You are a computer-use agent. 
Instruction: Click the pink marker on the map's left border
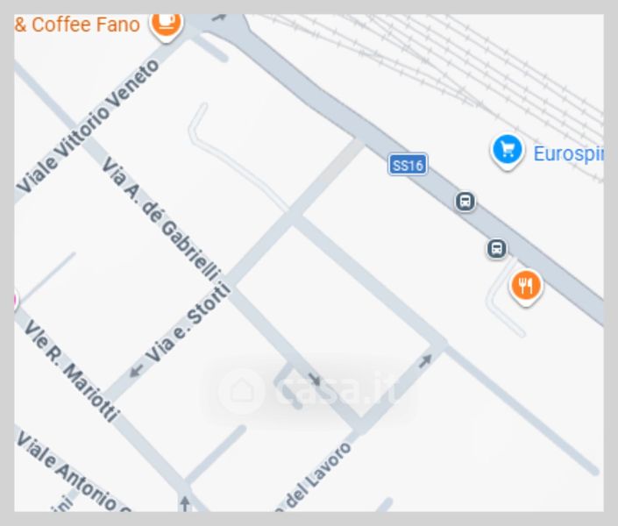(16, 302)
